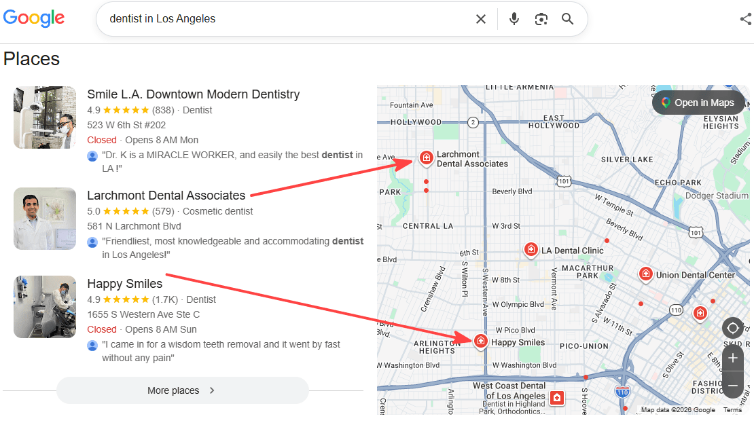Click the Friendliest, most knowledgeable review text
Screen dimensions: 754x425
click(233, 248)
